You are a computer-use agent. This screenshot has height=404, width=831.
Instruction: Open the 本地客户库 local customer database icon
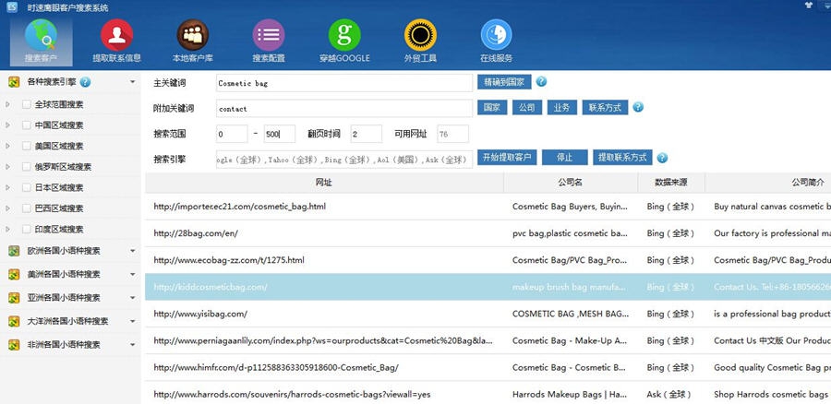192,39
